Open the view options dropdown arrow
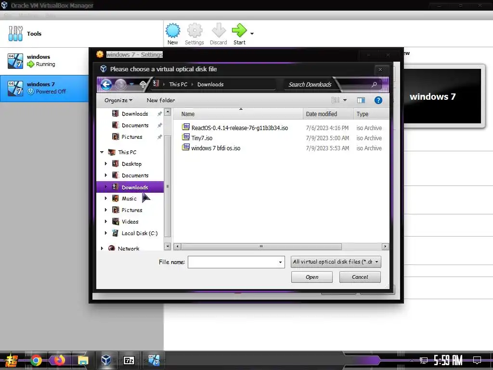Screen dimensions: 493x370 point(345,100)
